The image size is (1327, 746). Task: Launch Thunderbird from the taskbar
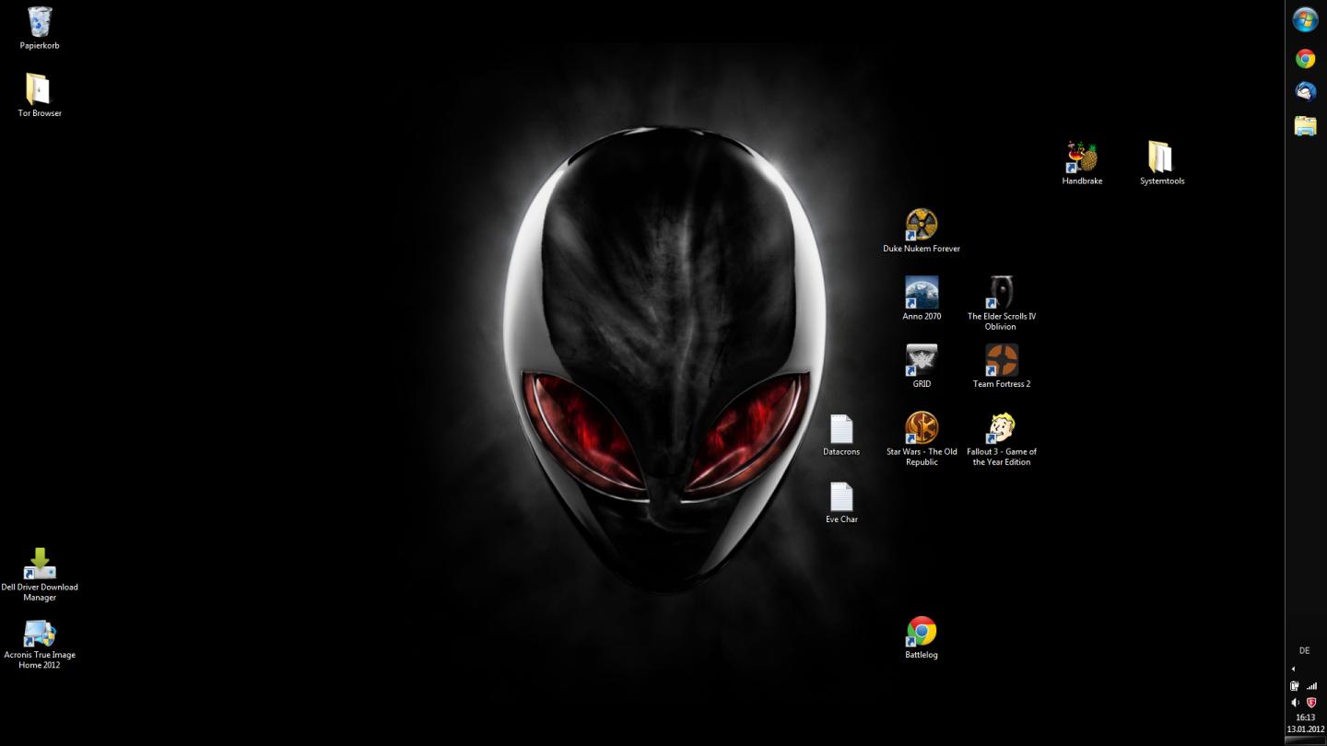[x=1305, y=92]
